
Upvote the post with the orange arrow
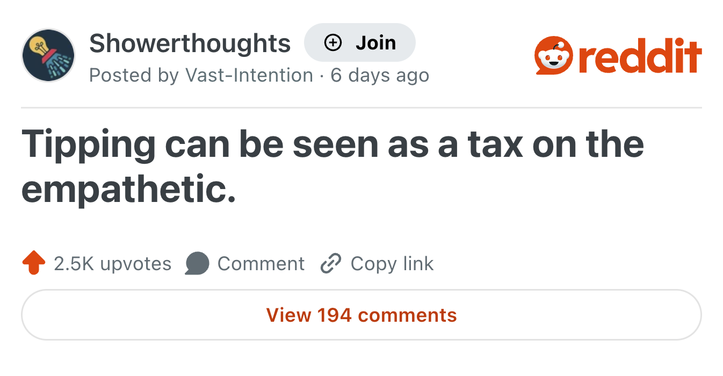tap(33, 263)
